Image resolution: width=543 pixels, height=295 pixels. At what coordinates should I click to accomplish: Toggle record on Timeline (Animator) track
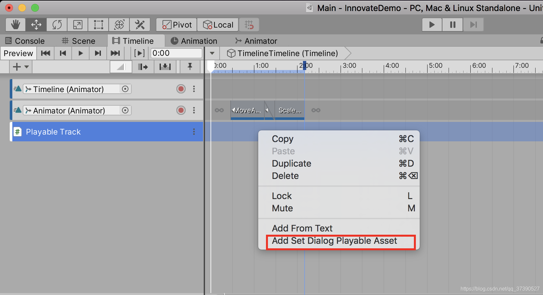pyautogui.click(x=181, y=89)
